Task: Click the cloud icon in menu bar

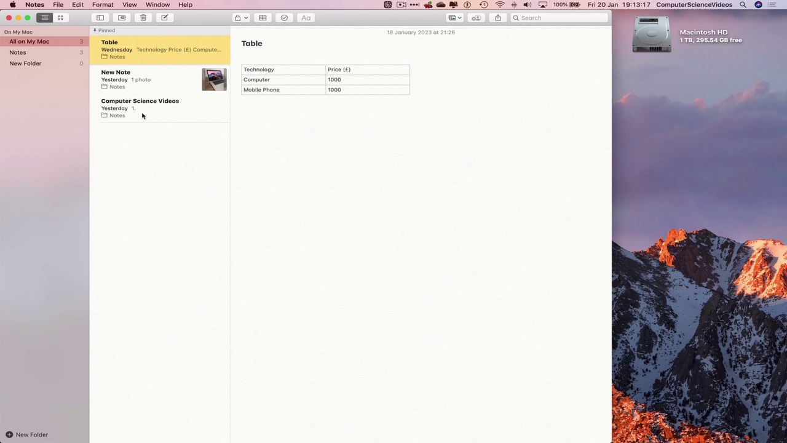Action: (x=441, y=4)
